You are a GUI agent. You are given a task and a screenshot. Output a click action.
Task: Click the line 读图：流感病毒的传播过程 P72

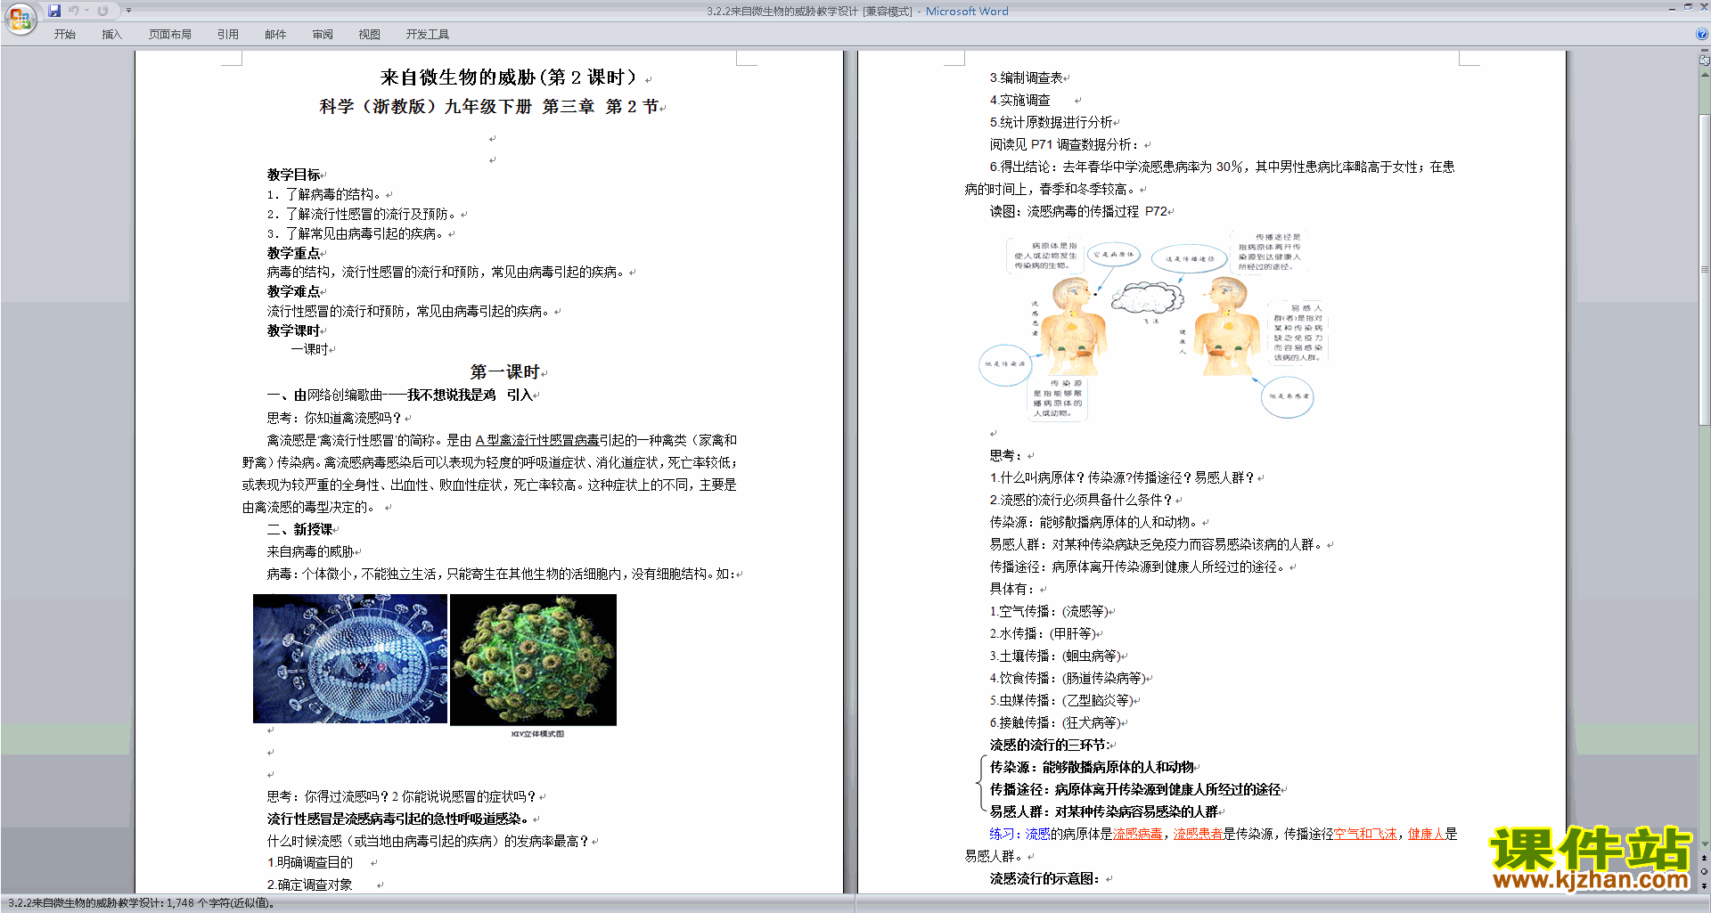1078,212
